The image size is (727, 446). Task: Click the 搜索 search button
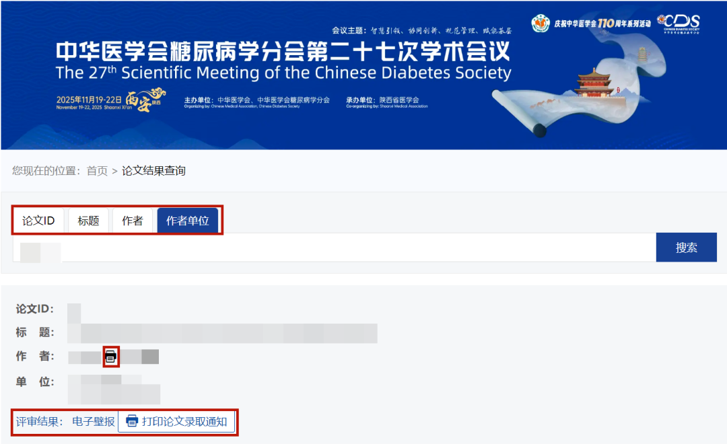686,247
